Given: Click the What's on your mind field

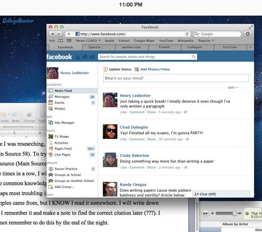Looking at the screenshot, I should pos(176,78).
